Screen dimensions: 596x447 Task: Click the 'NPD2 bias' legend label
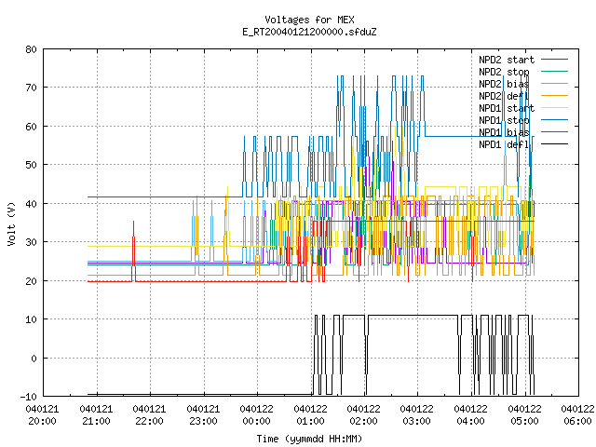tap(504, 84)
